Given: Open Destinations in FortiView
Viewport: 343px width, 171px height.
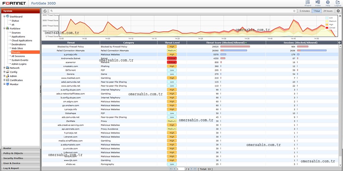Looking at the screenshot, I should pos(19,44).
